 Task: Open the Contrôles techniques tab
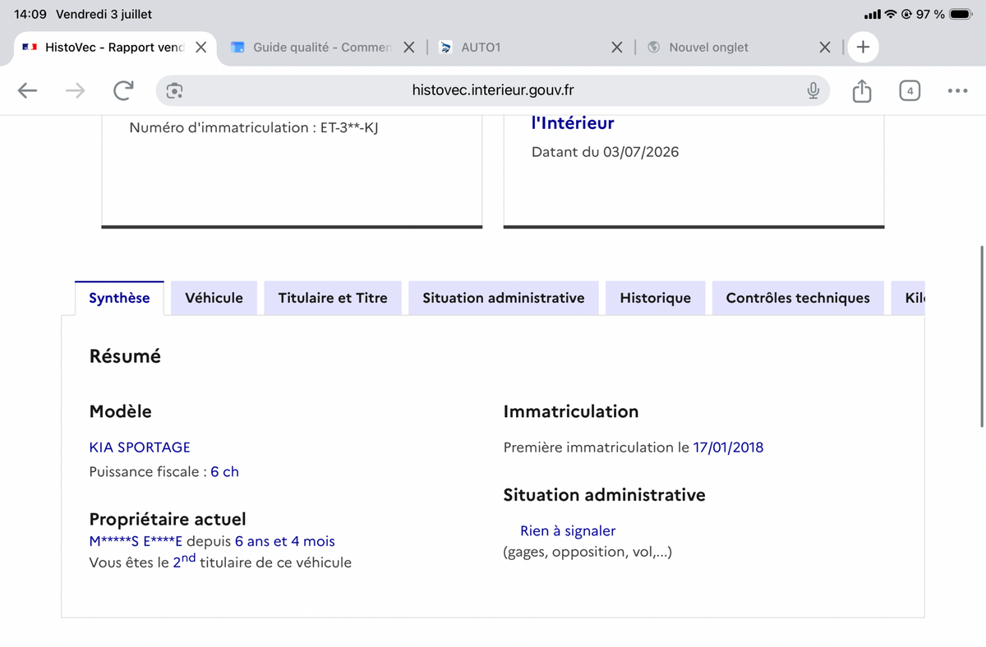[798, 298]
